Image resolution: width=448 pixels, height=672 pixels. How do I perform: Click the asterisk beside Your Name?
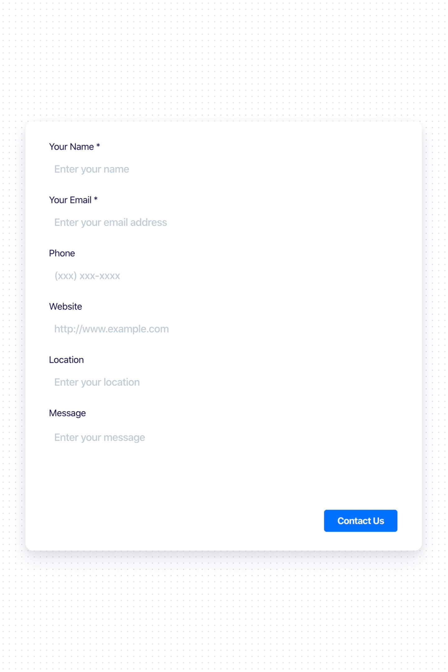click(x=98, y=146)
